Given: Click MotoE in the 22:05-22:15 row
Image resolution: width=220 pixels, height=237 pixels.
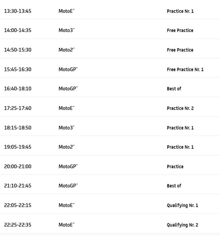Looking at the screenshot, I should pyautogui.click(x=66, y=205).
